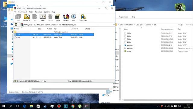Select 3.bin in the Explorer cd folder
The image size is (193, 109).
coord(129,39)
